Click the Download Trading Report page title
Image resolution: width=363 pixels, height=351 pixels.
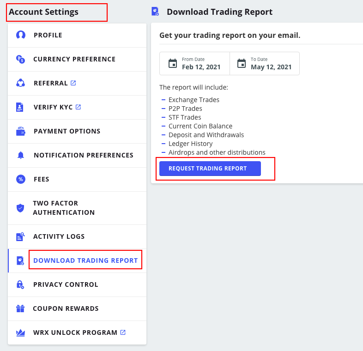pos(219,12)
